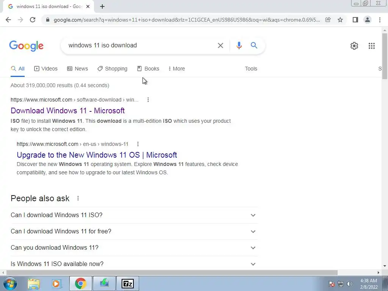Screen dimensions: 388x291
Task: Bookmark this page with the star icon
Action: pyautogui.click(x=340, y=20)
